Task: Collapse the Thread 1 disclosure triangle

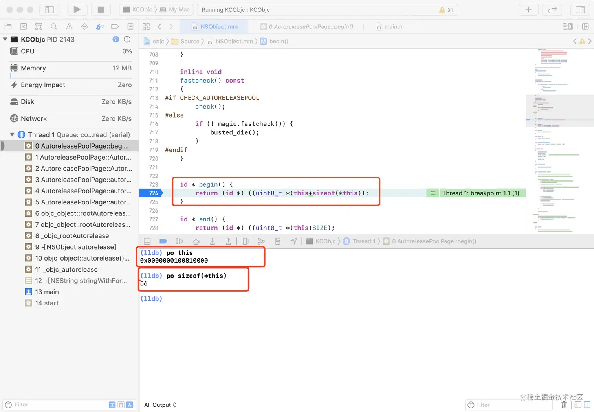Action: click(x=12, y=135)
